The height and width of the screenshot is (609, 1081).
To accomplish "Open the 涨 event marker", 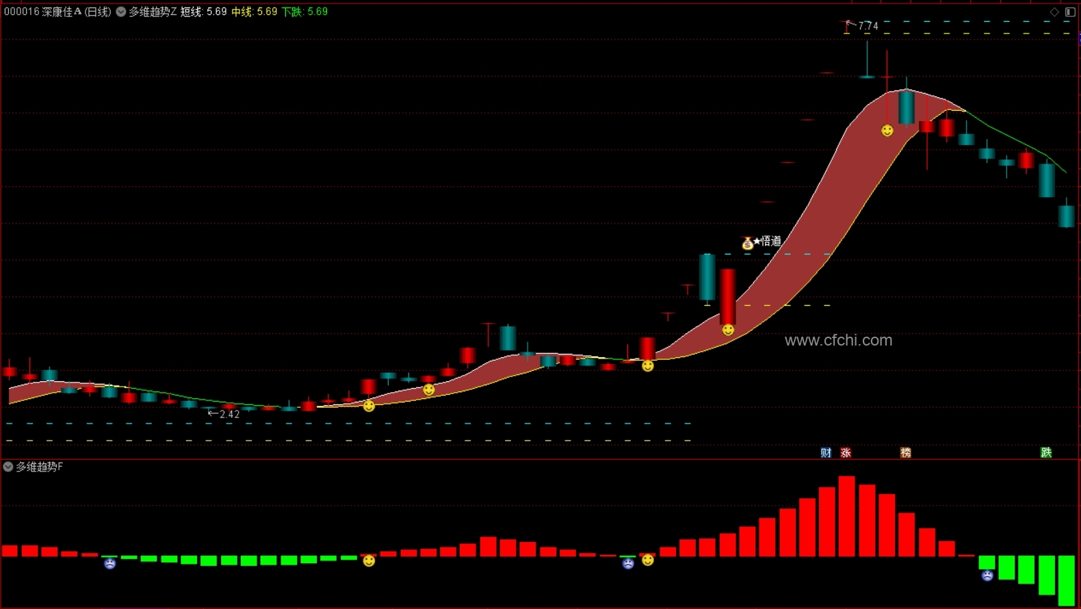I will (x=846, y=452).
